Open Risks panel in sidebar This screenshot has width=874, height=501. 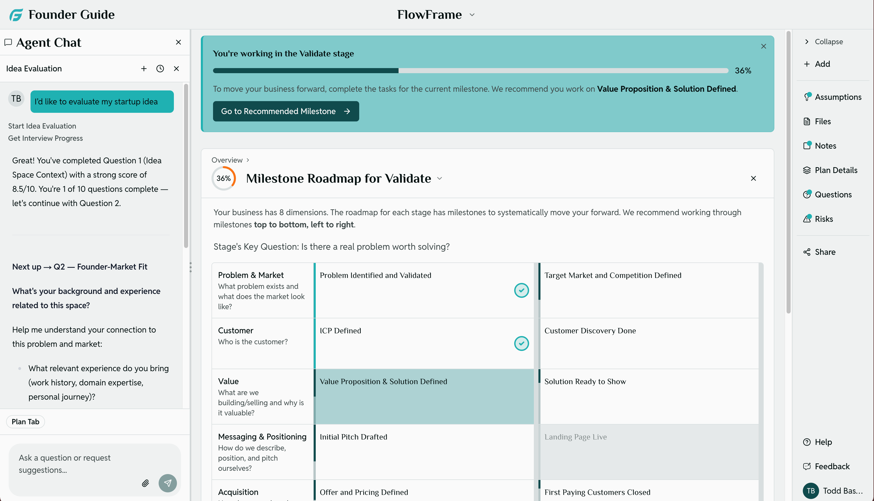[823, 219]
